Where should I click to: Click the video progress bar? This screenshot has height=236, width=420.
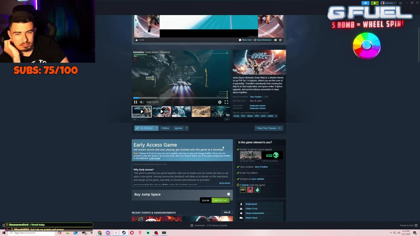click(181, 98)
